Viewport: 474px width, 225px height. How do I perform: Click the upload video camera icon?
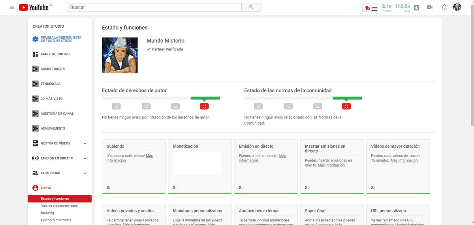(x=430, y=7)
